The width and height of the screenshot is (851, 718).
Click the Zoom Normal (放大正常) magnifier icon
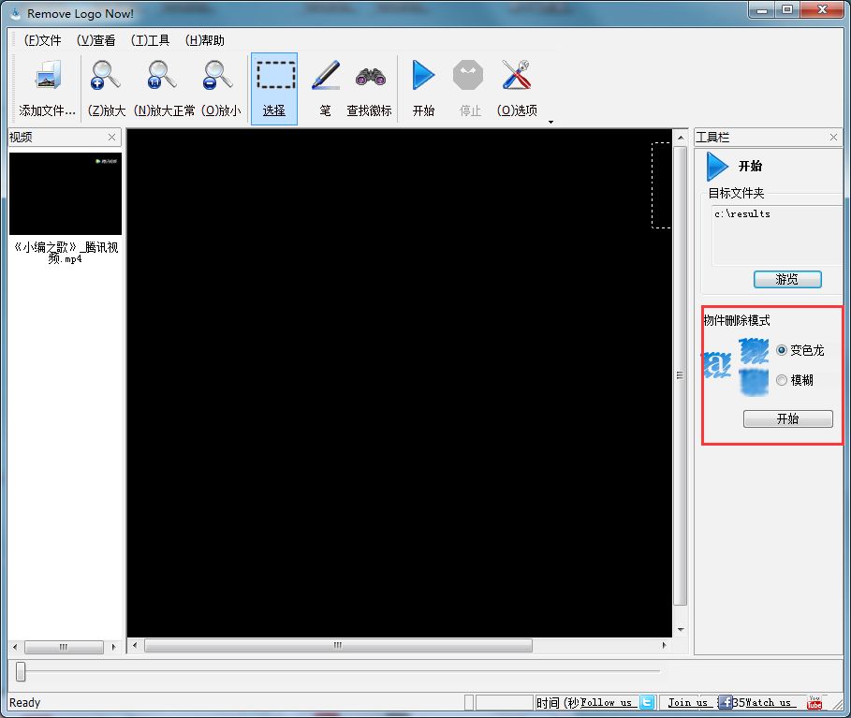[162, 75]
